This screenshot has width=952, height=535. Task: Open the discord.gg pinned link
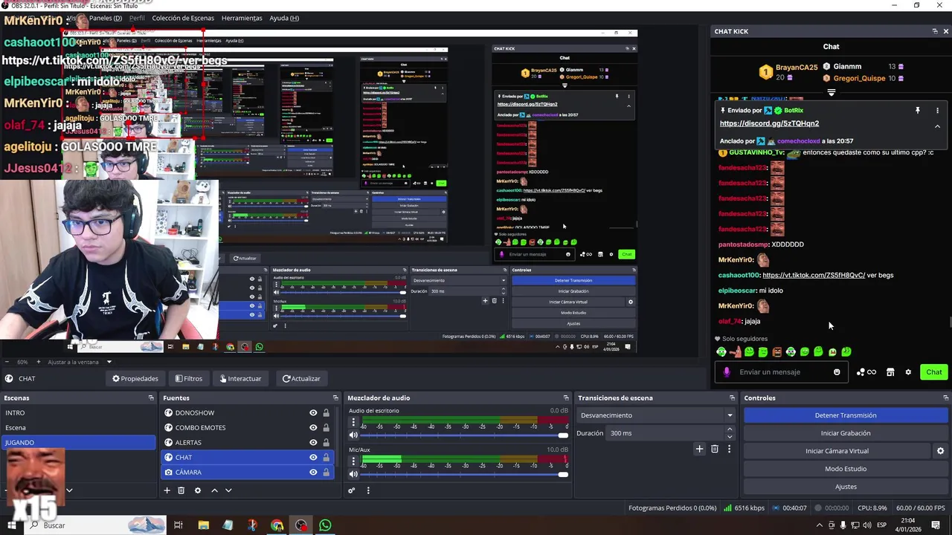(769, 123)
